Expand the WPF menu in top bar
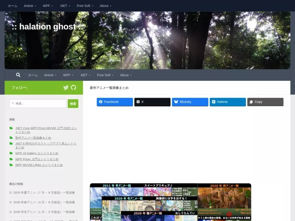 (x=48, y=6)
